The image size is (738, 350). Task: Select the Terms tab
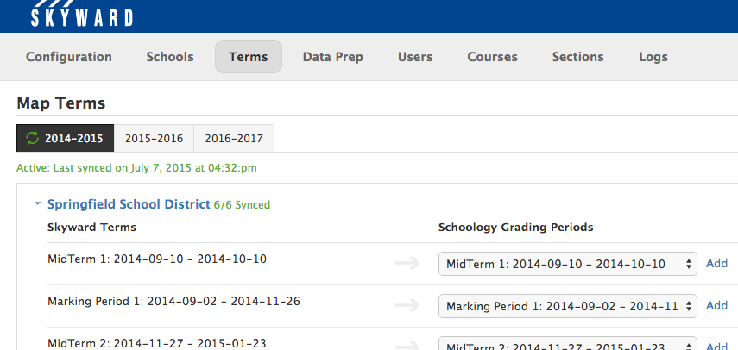tap(249, 57)
